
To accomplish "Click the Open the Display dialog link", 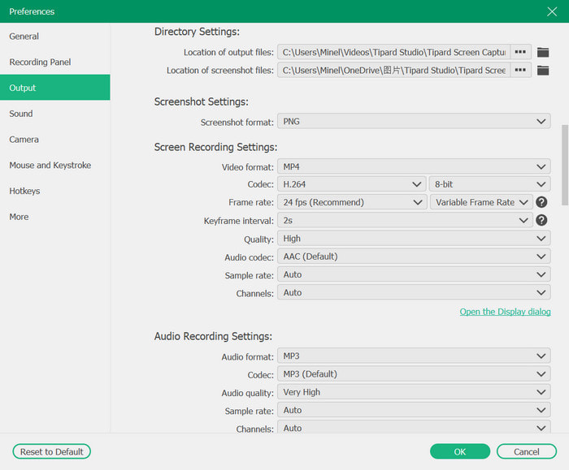I will click(505, 312).
